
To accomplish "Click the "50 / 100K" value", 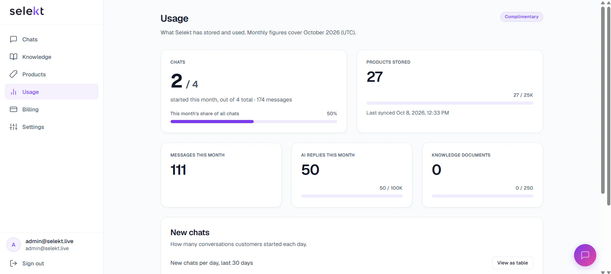I will tap(391, 188).
